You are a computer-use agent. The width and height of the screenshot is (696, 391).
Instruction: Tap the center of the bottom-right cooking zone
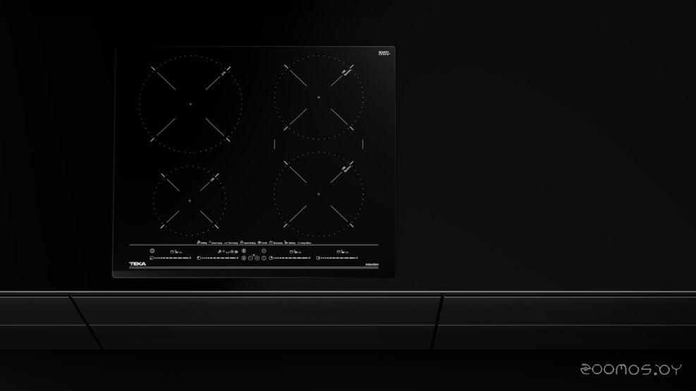[x=319, y=194]
